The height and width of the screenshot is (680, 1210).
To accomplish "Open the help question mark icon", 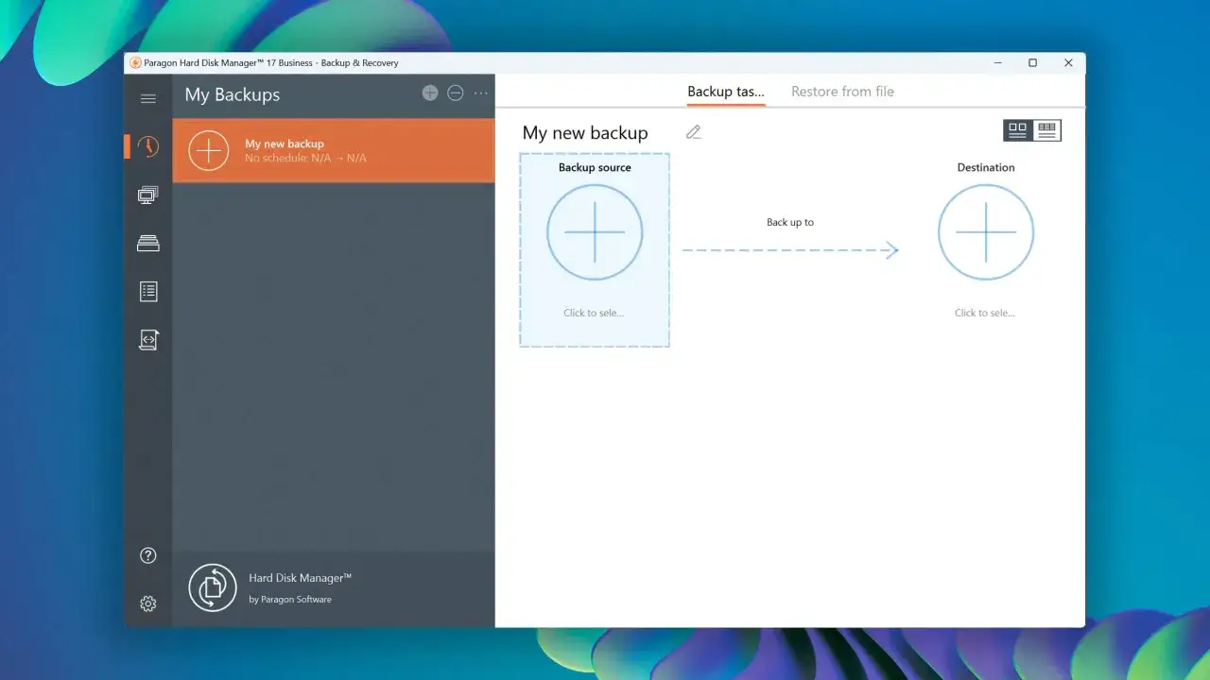I will coord(147,555).
